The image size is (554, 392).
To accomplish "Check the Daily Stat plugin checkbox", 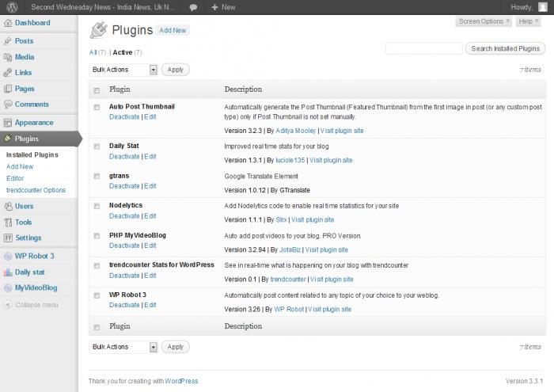I will [97, 147].
